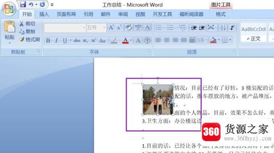Open the multilevel list button
The width and height of the screenshot is (274, 153).
tap(183, 28)
